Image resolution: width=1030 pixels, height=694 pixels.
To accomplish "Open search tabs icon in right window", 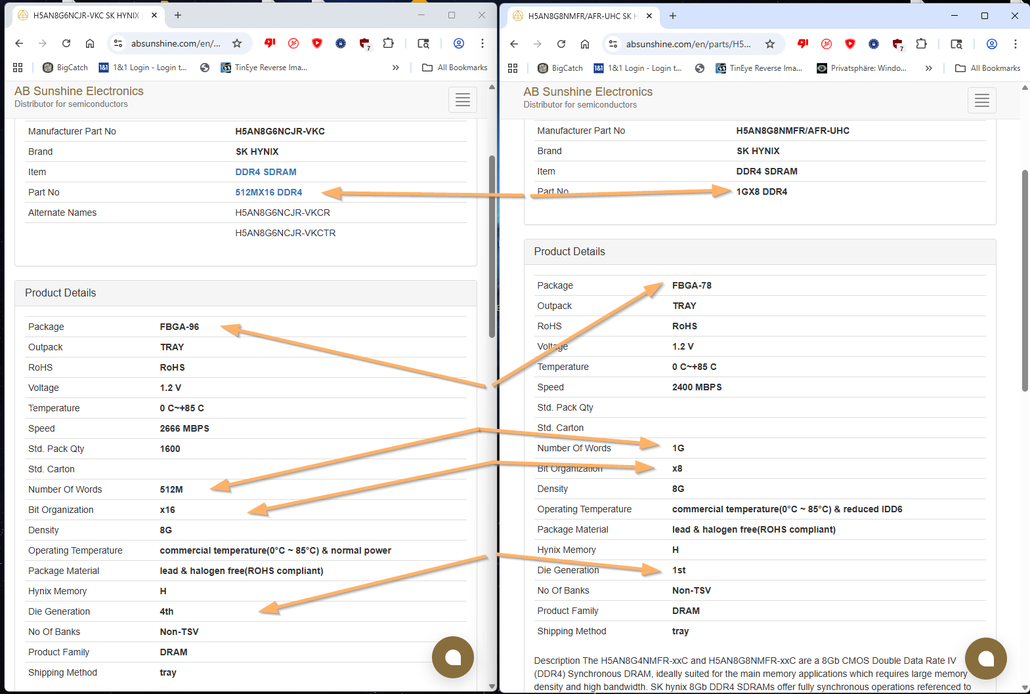I will 956,44.
